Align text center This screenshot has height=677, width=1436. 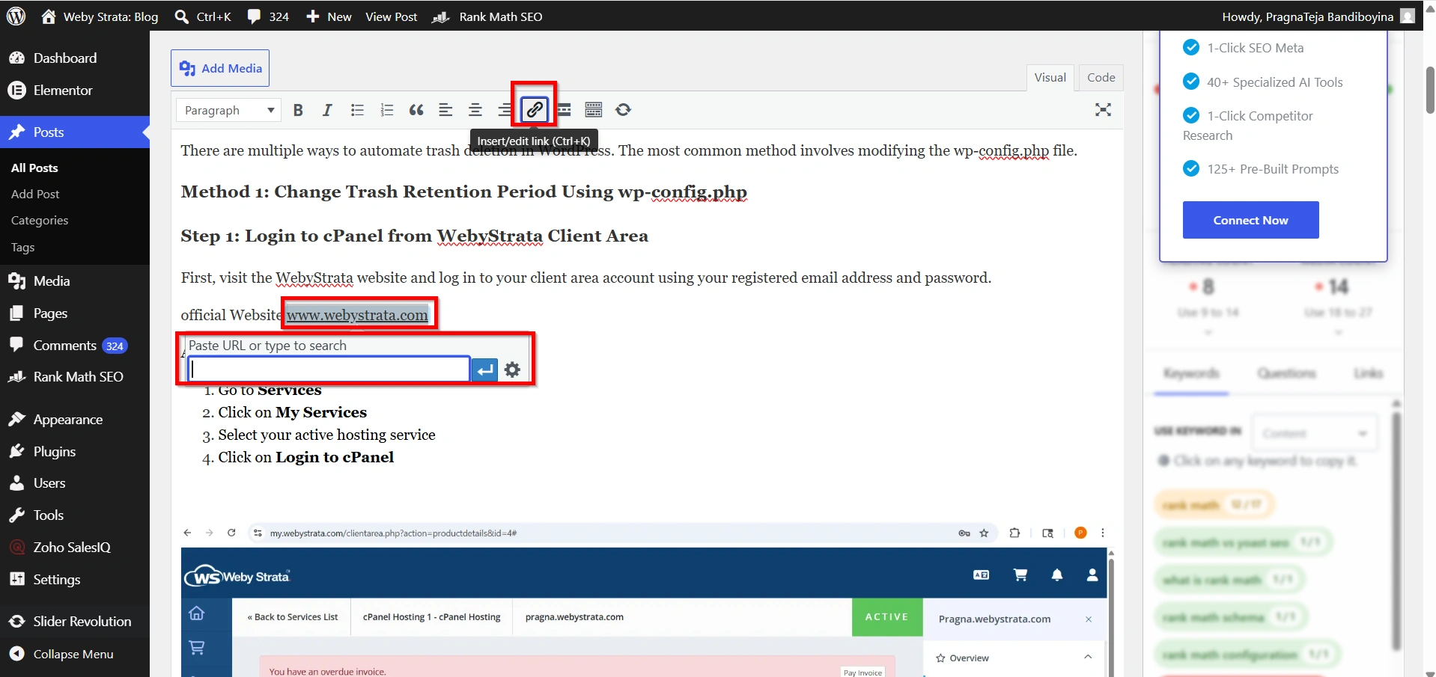click(475, 110)
